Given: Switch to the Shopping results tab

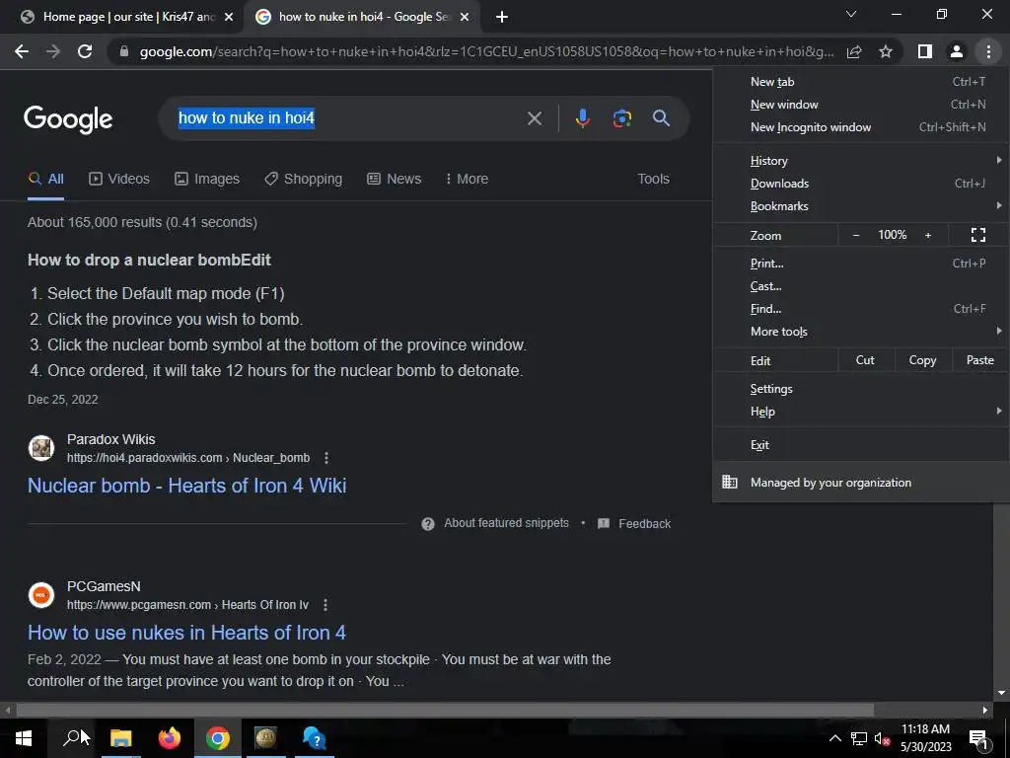Looking at the screenshot, I should pos(304,179).
